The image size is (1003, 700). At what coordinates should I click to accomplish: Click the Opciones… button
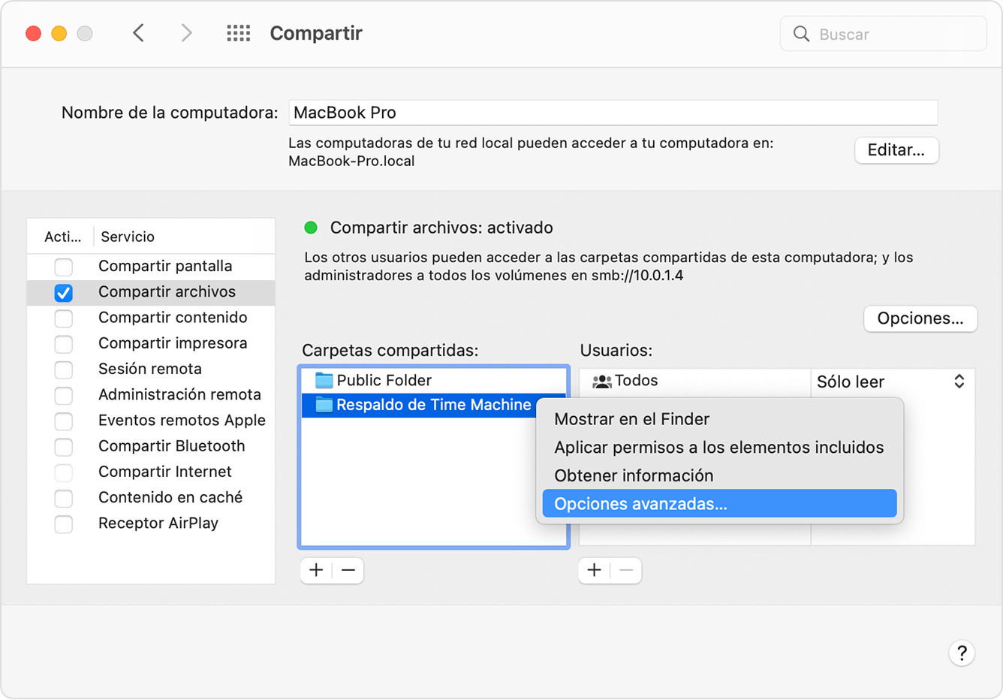click(920, 318)
